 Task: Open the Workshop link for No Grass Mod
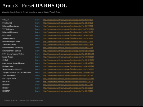pyautogui.click(x=68, y=66)
